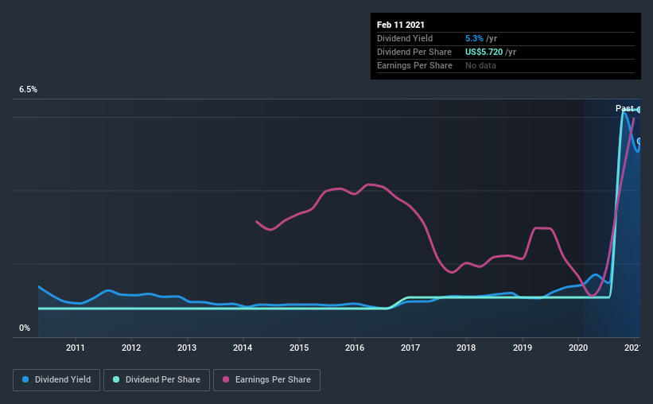Image resolution: width=653 pixels, height=404 pixels.
Task: Toggle the Dividend Yield legend button
Action: [x=56, y=380]
